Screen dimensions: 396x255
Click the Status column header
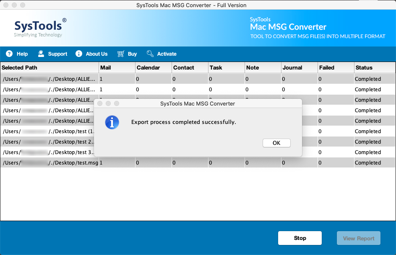coord(375,67)
